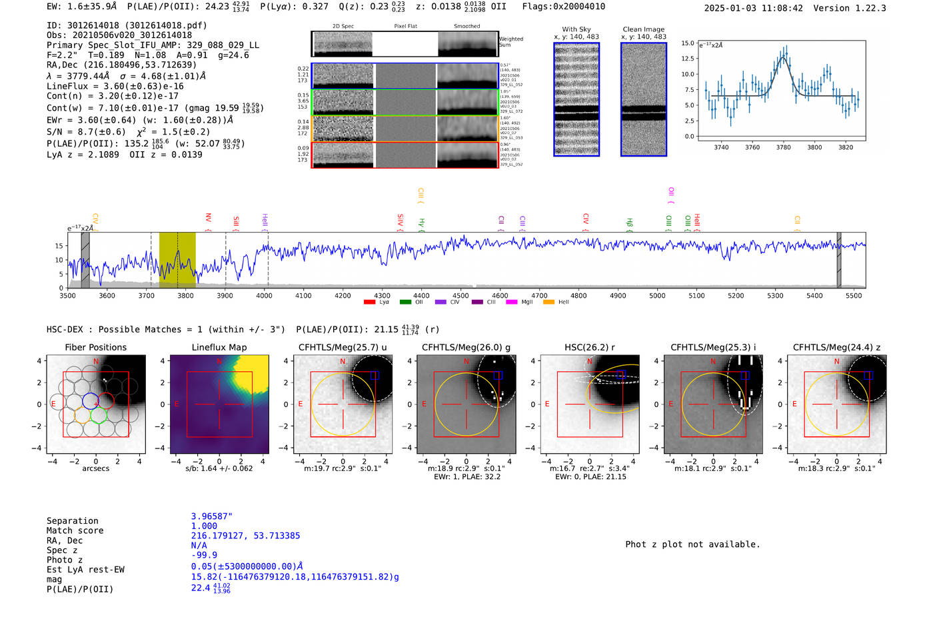Viewport: 933px width, 635px height.
Task: Open the Fiber Positions cutout
Action: pyautogui.click(x=96, y=404)
